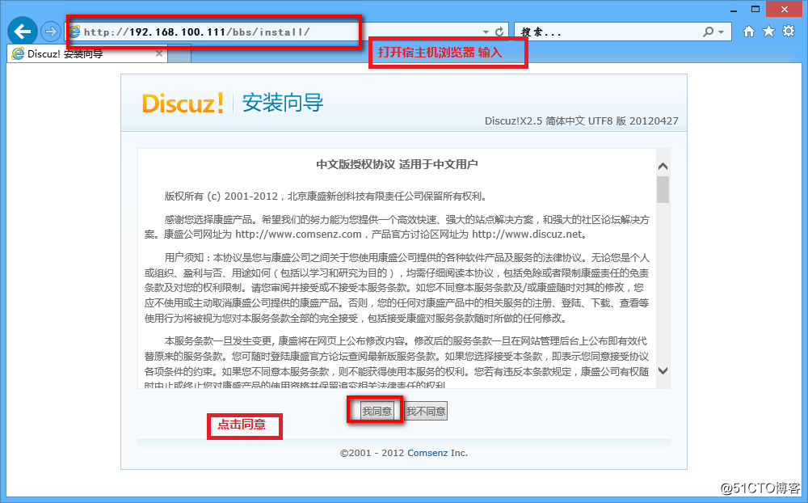Minimize the browser window

pyautogui.click(x=734, y=9)
